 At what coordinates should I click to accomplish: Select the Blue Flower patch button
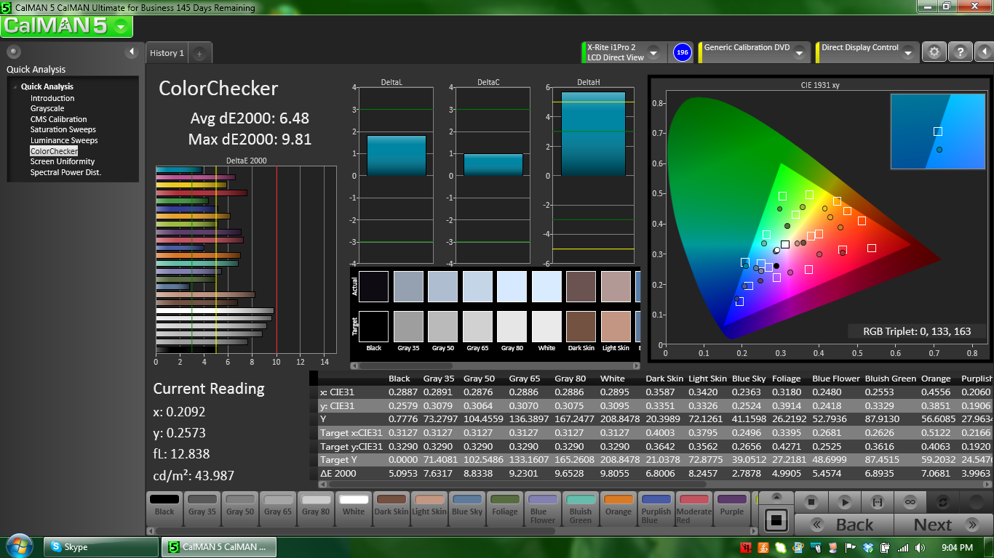click(543, 508)
